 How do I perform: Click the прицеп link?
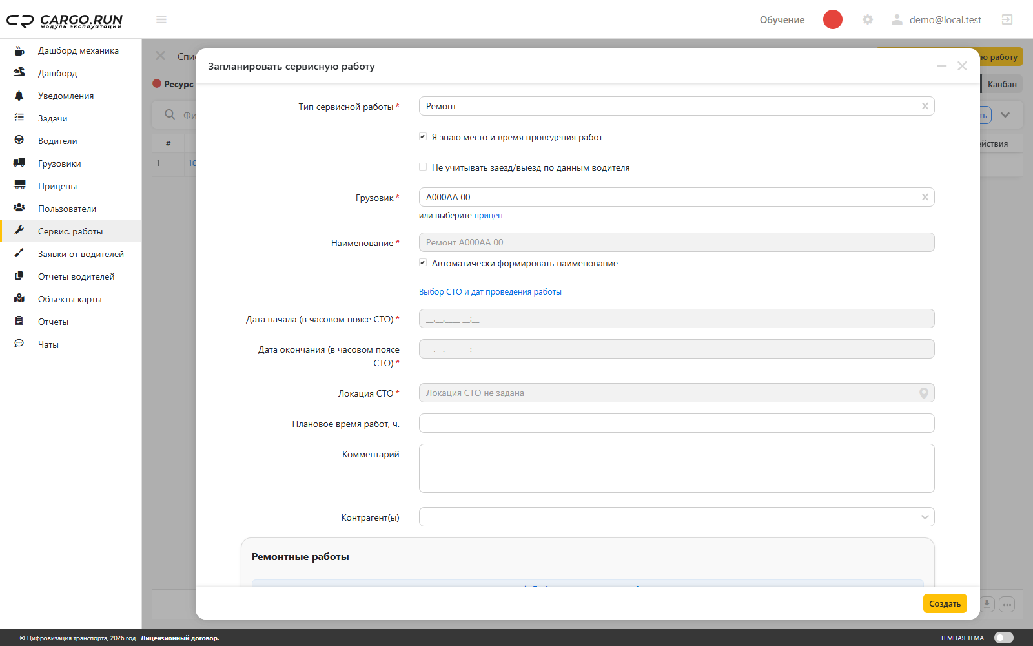[488, 216]
